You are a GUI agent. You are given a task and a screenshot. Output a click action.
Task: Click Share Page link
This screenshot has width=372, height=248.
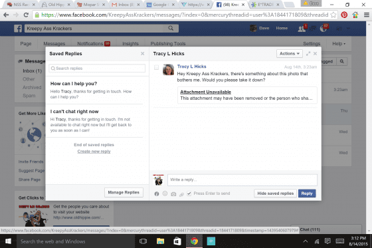[x=29, y=180]
